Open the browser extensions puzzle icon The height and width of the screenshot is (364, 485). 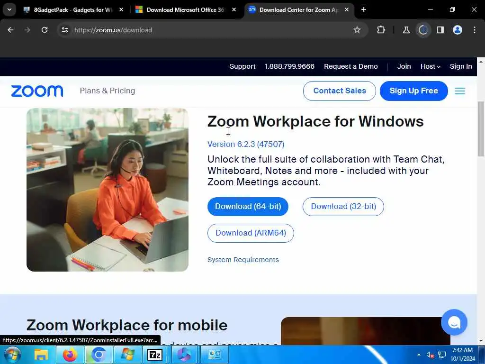click(381, 30)
